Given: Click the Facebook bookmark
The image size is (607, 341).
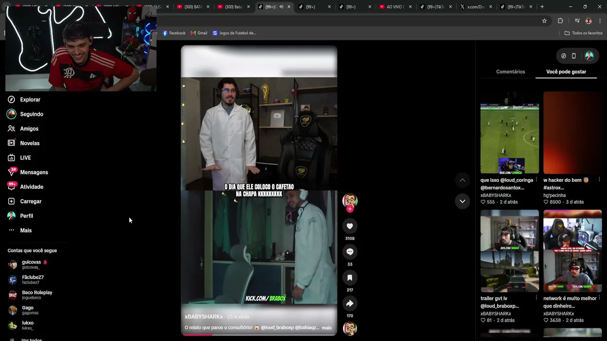Looking at the screenshot, I should [x=174, y=33].
